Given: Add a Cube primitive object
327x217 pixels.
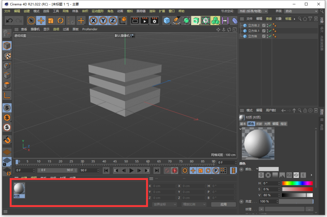Looking at the screenshot, I should click(167, 21).
